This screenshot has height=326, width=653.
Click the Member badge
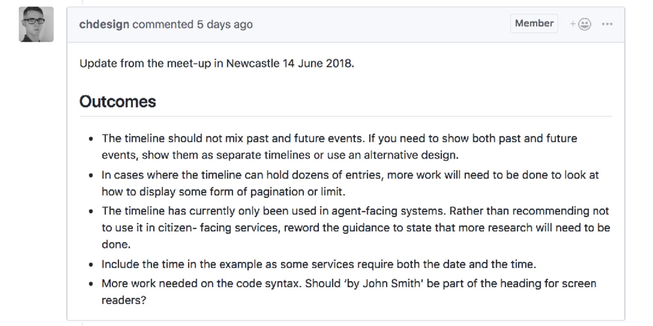pos(534,23)
